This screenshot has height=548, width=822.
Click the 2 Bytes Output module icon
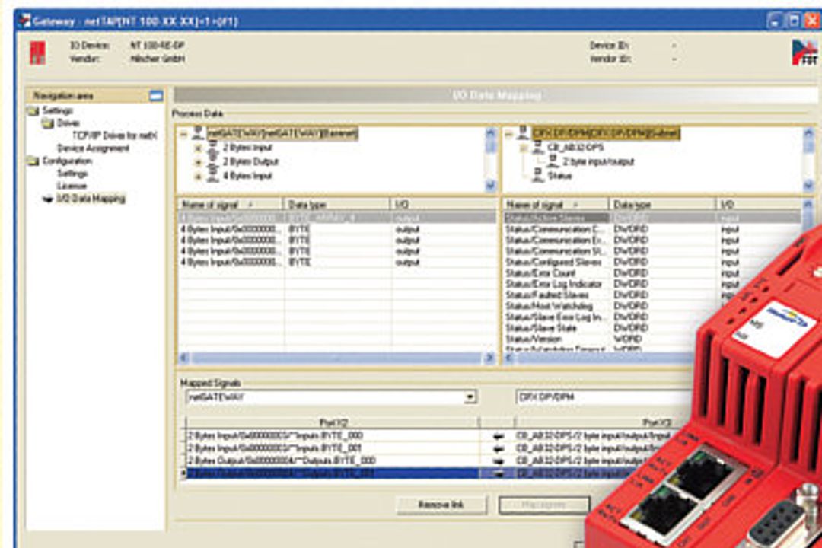[212, 162]
